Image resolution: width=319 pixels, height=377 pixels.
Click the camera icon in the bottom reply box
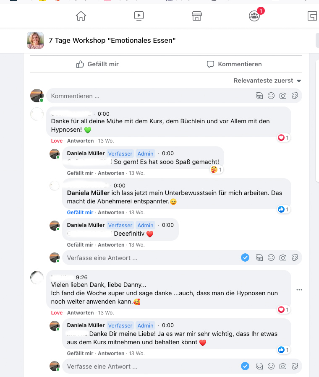tap(283, 366)
